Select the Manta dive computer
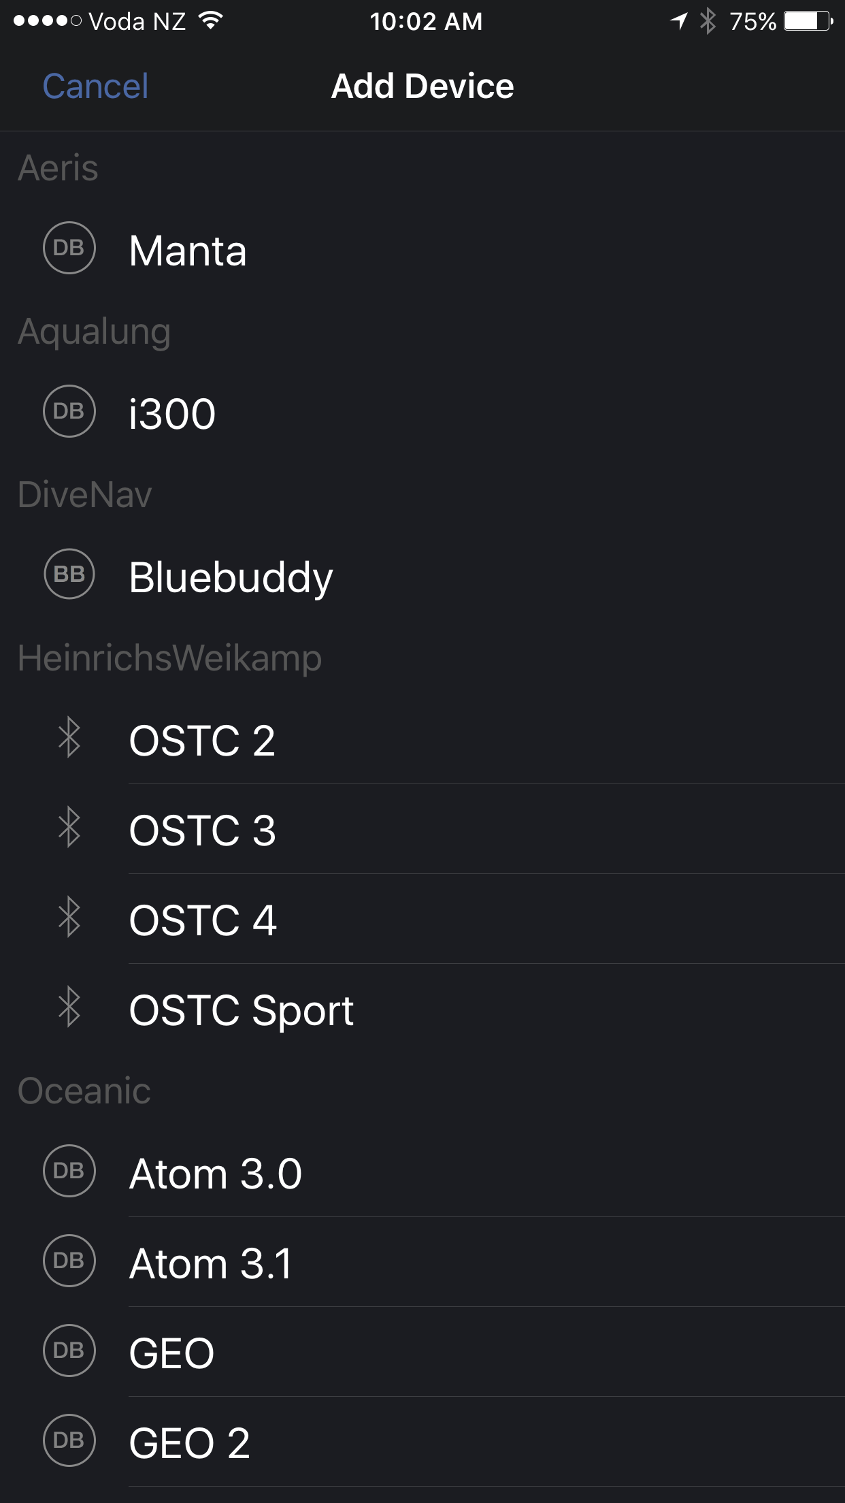 pos(188,251)
